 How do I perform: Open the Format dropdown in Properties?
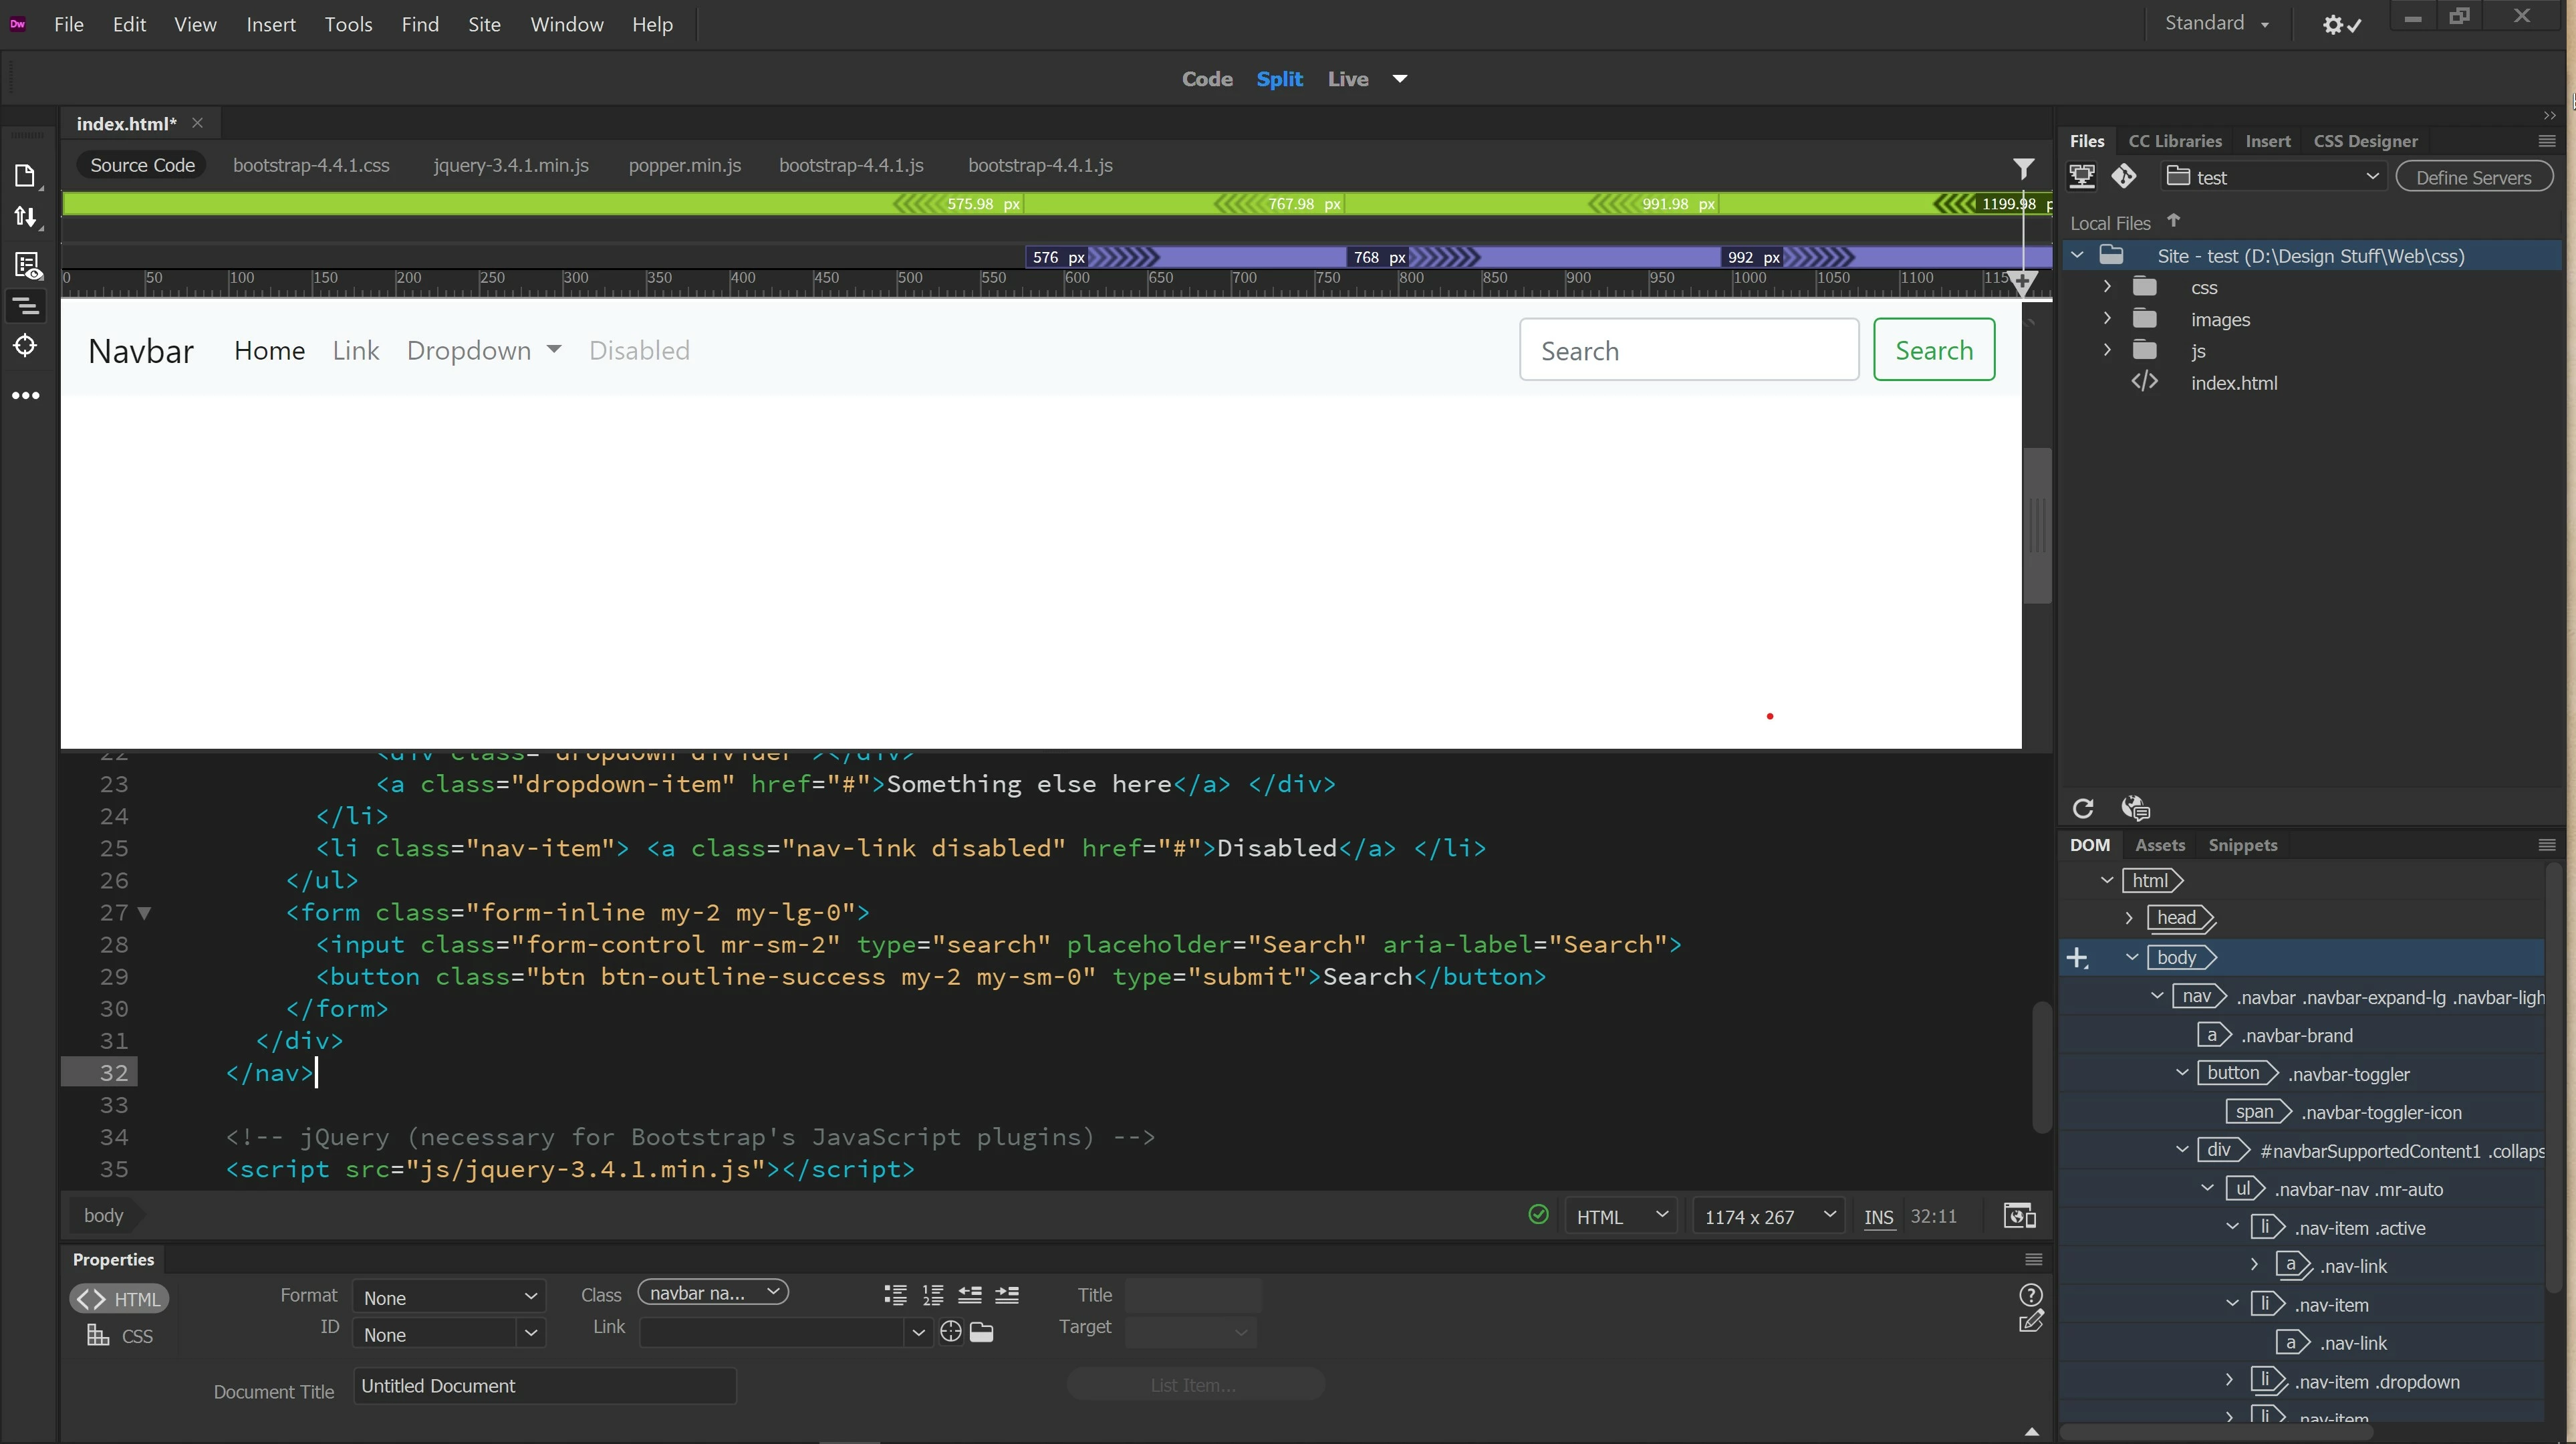(449, 1297)
